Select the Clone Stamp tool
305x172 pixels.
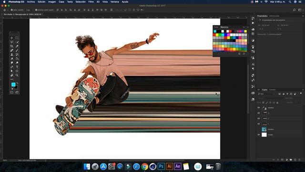point(11,54)
